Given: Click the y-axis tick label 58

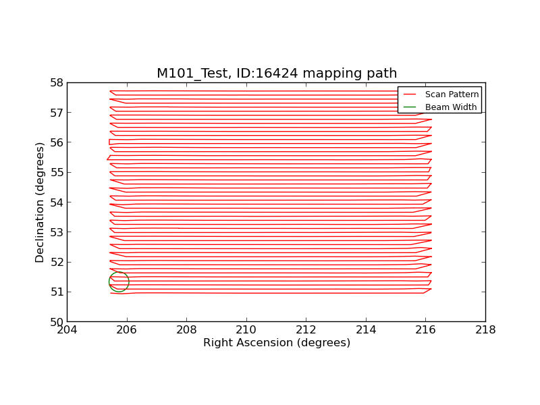Looking at the screenshot, I should pyautogui.click(x=57, y=82).
